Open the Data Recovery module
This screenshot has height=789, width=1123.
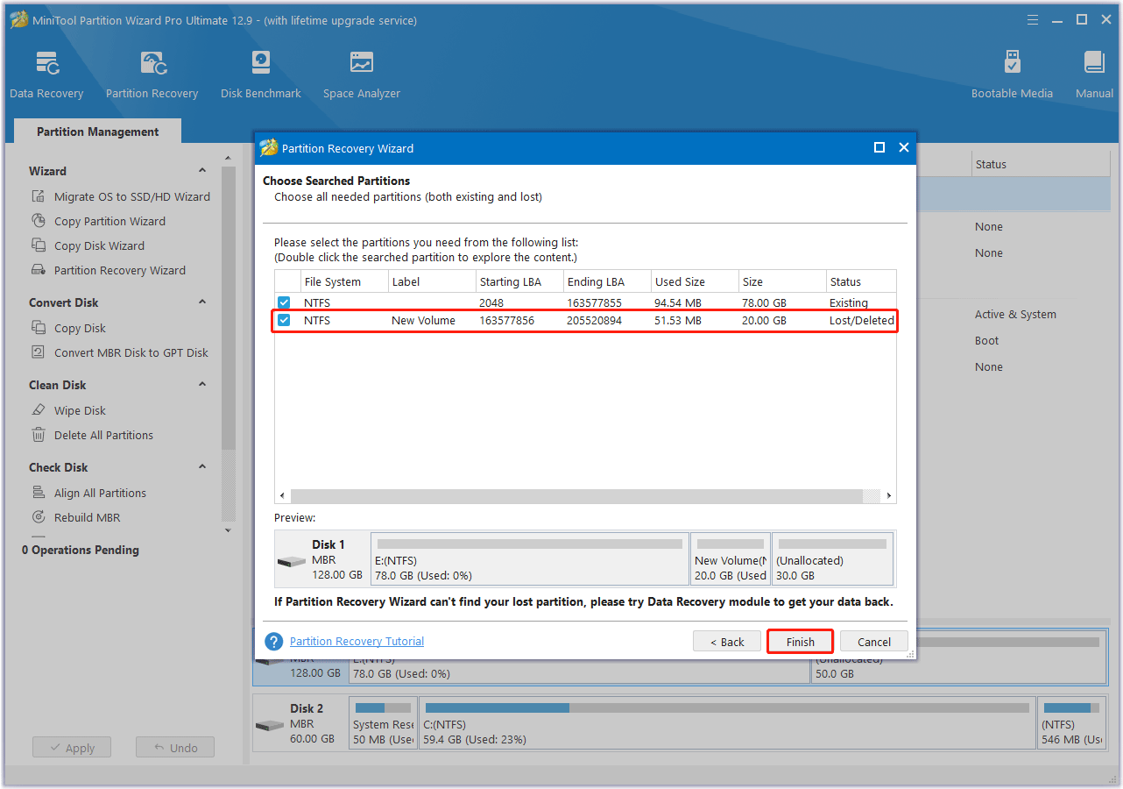[x=46, y=74]
